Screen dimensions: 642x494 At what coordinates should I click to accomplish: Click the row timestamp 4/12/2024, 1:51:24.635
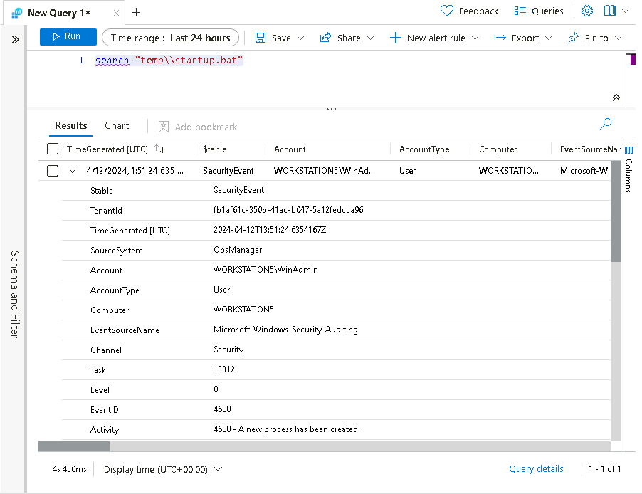(x=135, y=170)
